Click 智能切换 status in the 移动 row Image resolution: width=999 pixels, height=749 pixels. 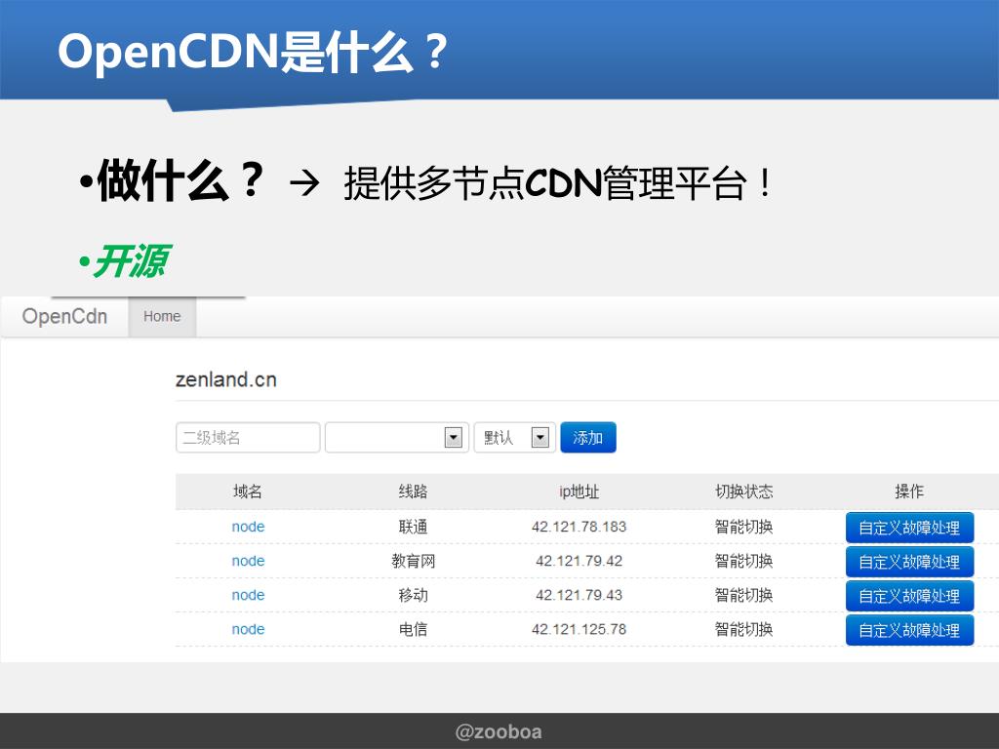coord(744,595)
